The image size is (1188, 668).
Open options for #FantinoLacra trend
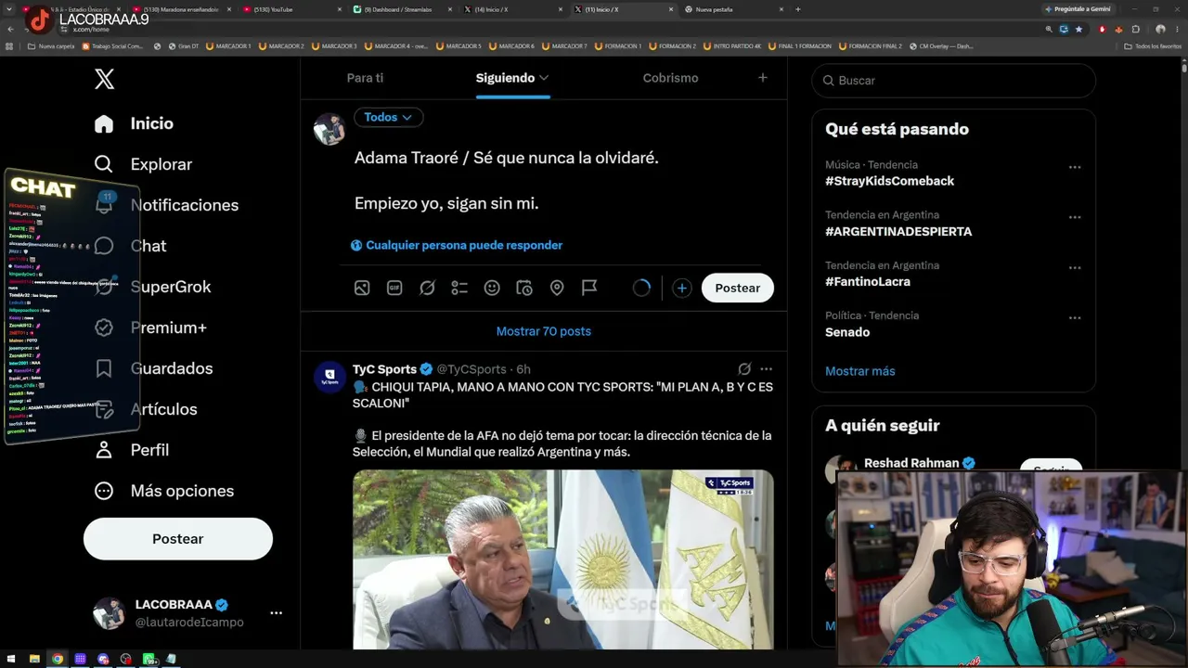[1075, 267]
